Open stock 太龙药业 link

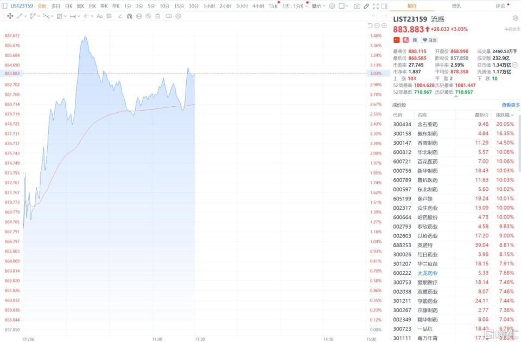coord(428,273)
